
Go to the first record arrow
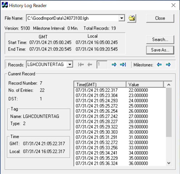81,65
